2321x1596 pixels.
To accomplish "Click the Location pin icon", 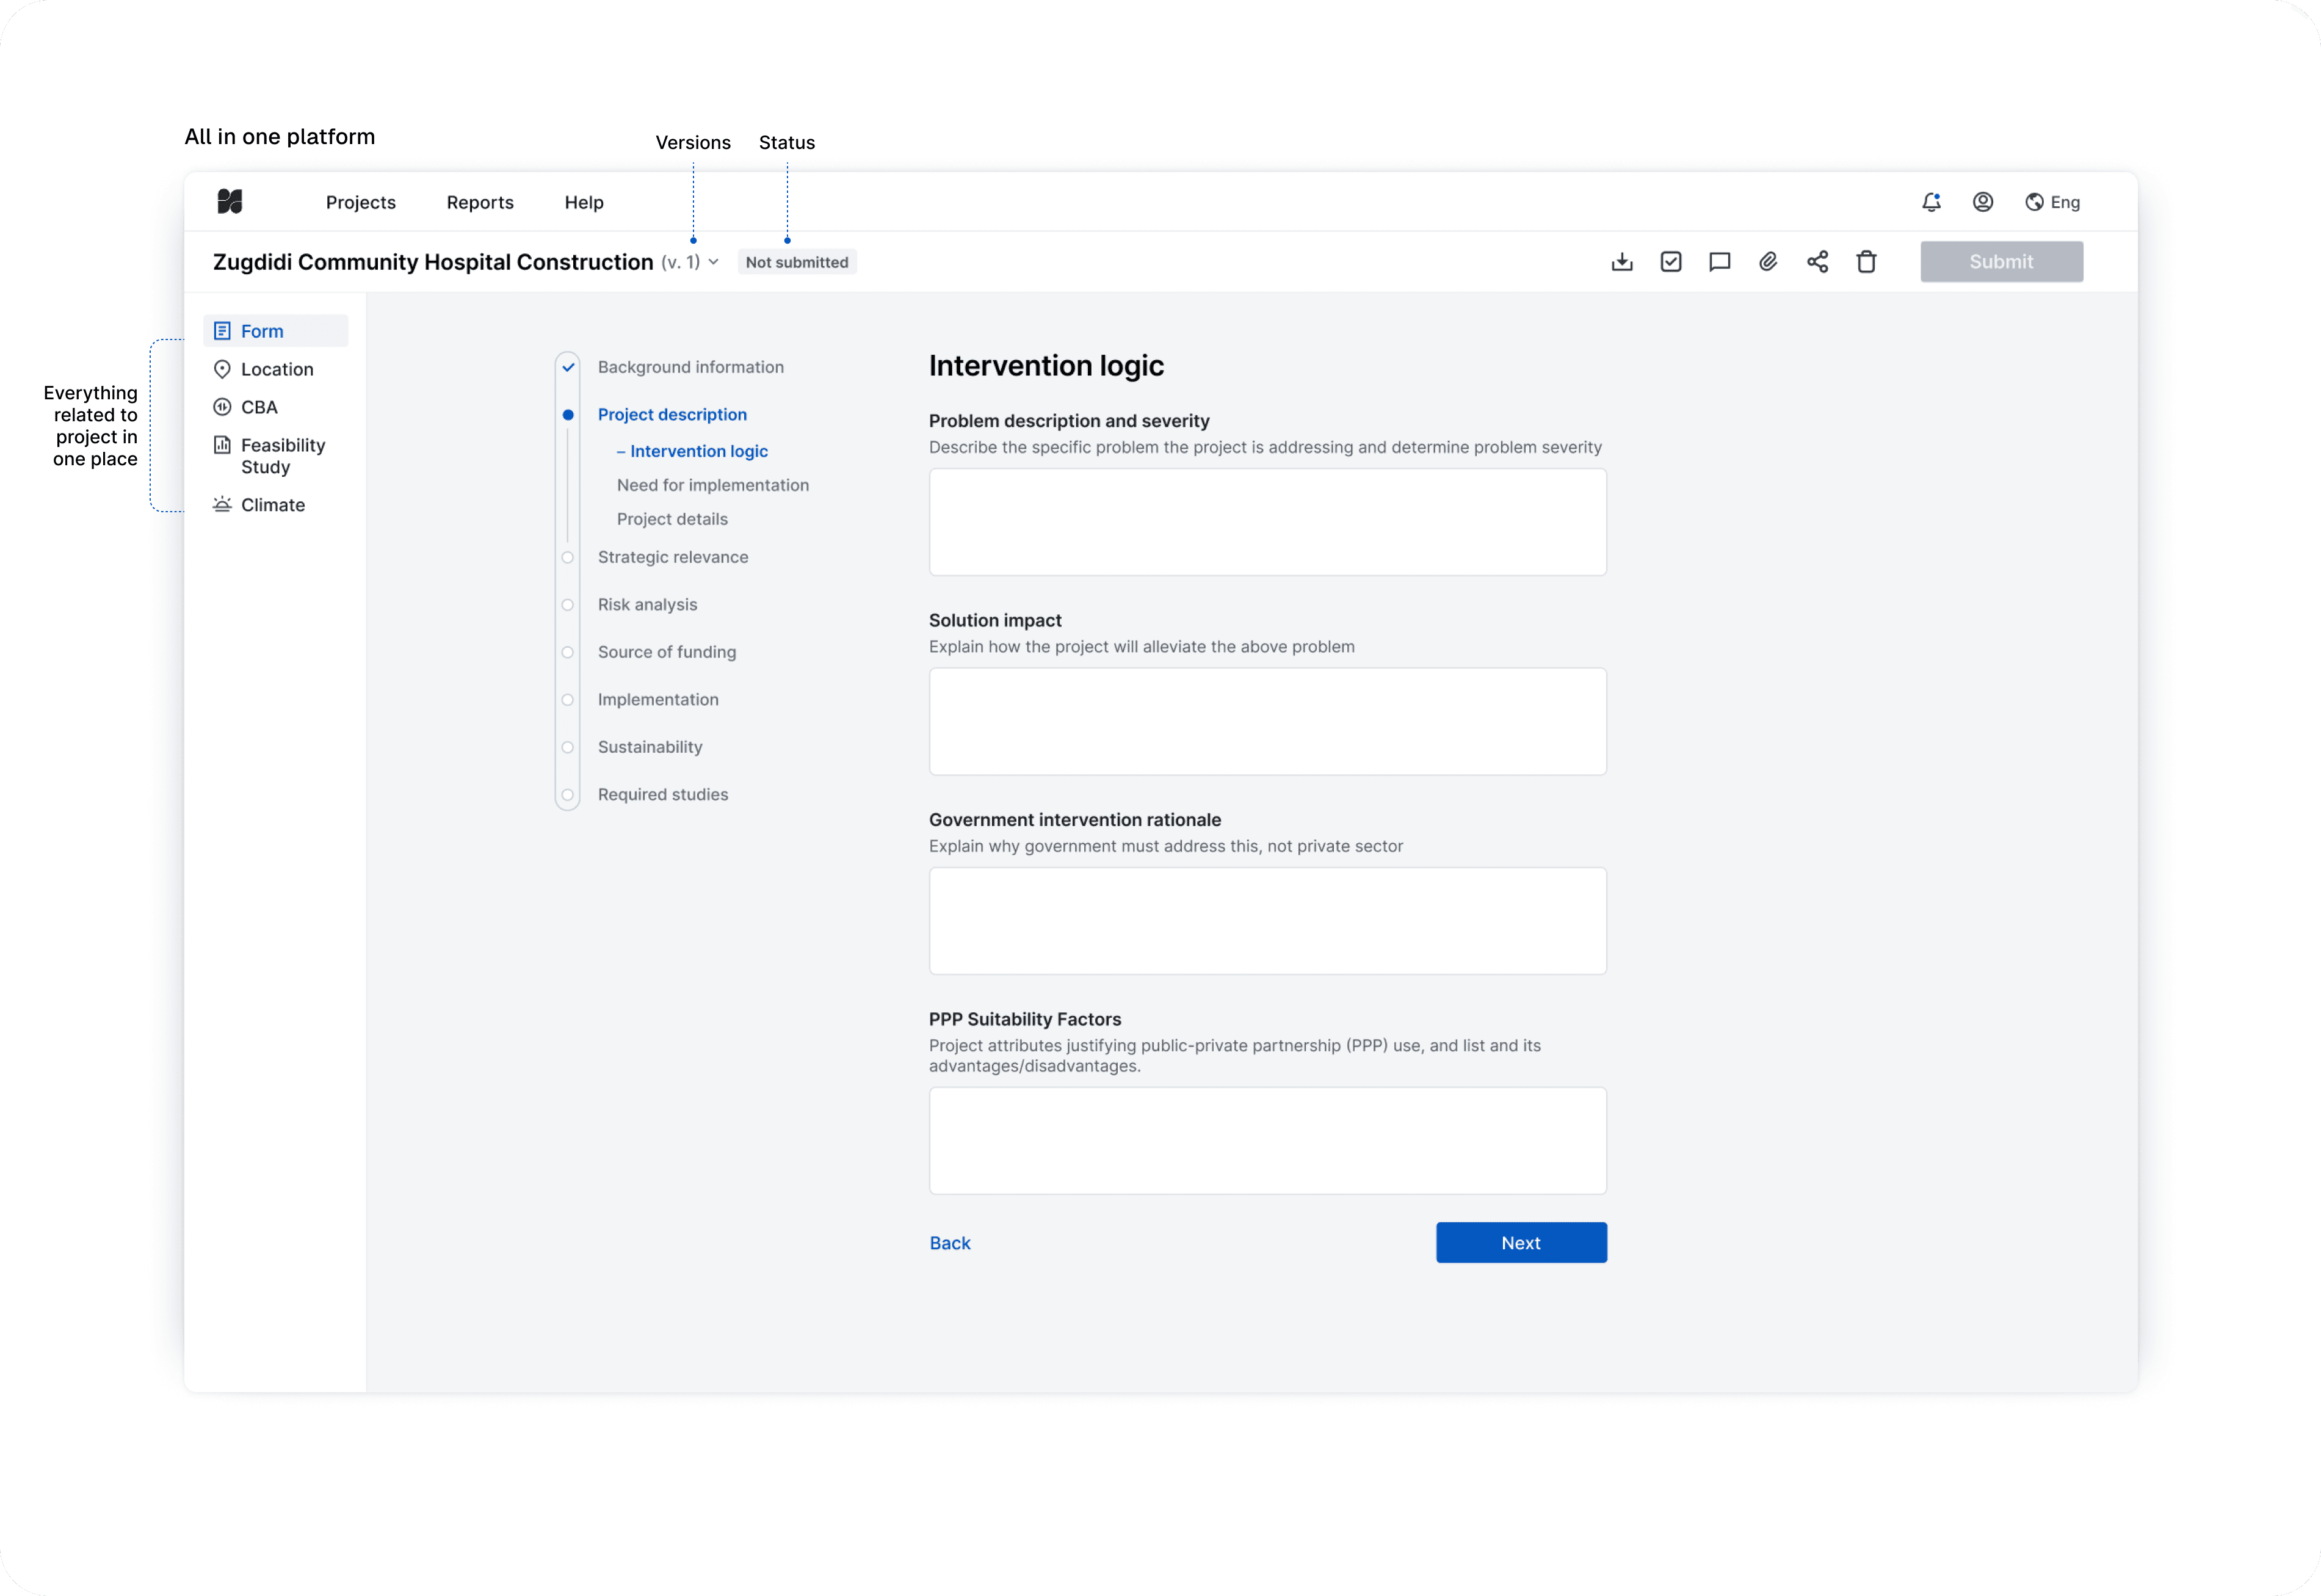I will (222, 369).
